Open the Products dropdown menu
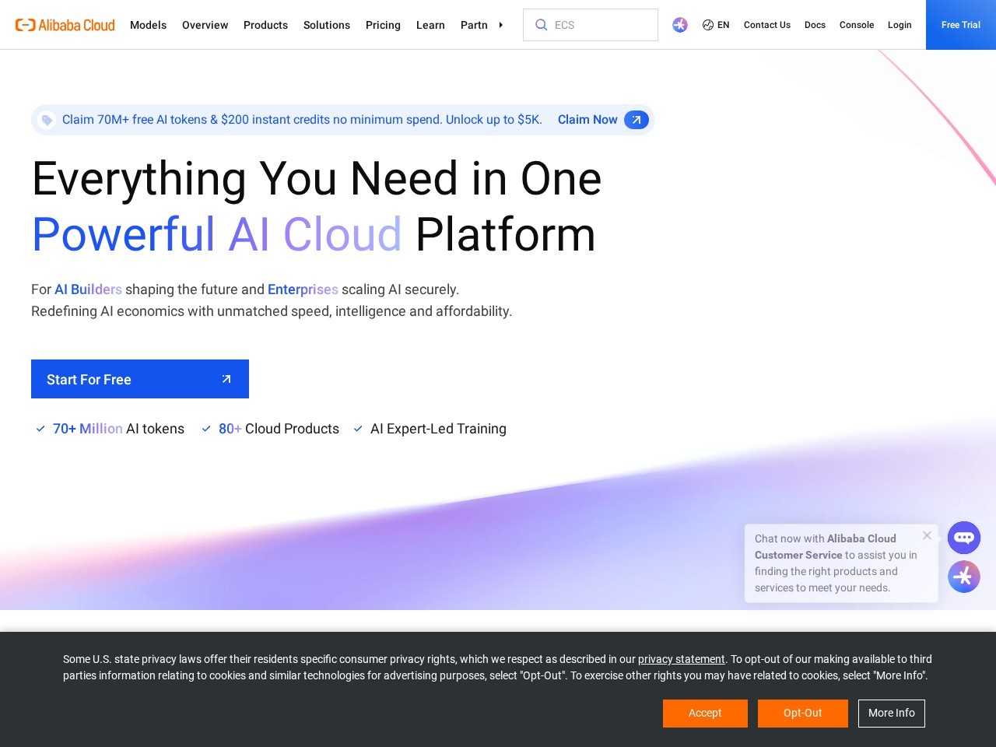 (265, 25)
